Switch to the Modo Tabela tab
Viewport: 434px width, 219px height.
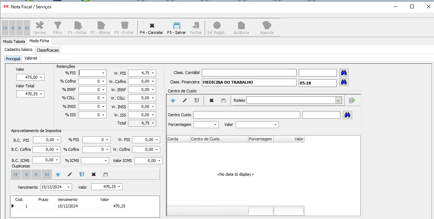point(14,41)
